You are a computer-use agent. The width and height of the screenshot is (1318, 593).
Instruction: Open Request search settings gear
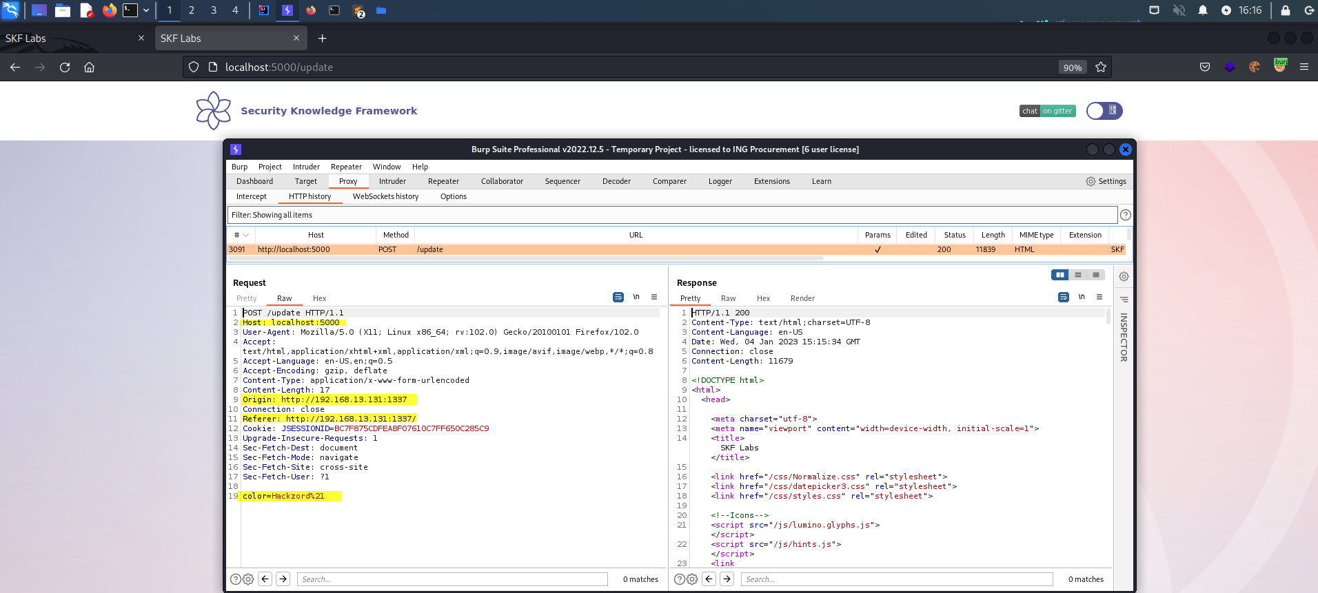248,579
